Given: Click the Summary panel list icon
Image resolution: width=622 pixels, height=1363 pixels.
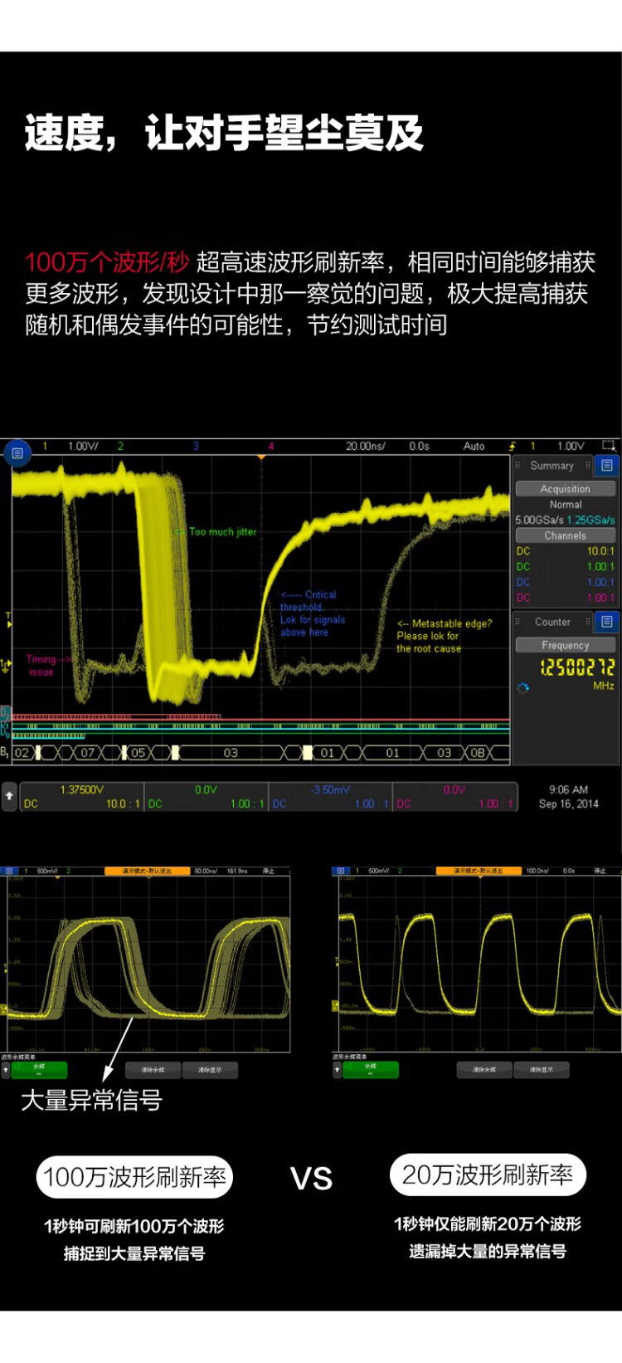Looking at the screenshot, I should point(606,466).
